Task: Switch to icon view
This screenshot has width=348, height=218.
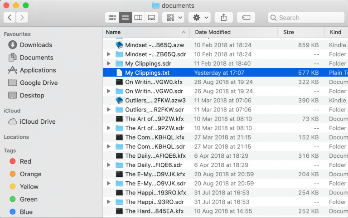Action: [112, 18]
